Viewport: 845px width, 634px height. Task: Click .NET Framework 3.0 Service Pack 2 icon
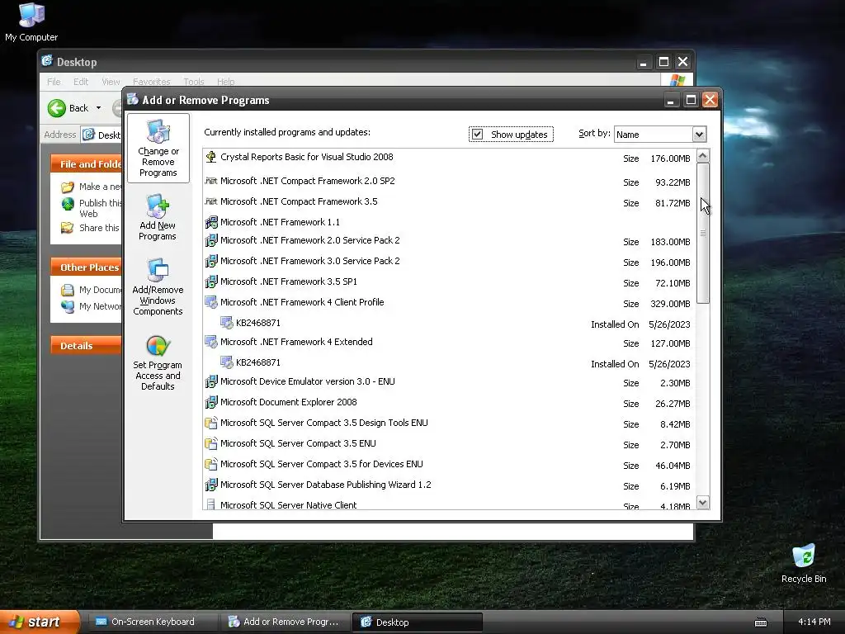pos(211,261)
